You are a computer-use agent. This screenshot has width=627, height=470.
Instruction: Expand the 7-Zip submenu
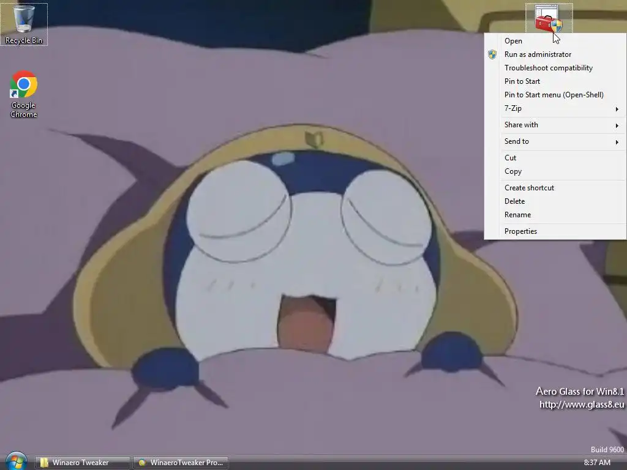555,108
